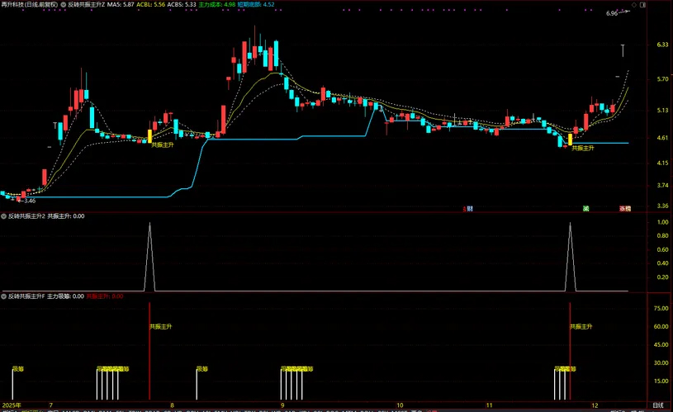
Task: Toggle the side panel layout icon
Action: (x=643, y=5)
